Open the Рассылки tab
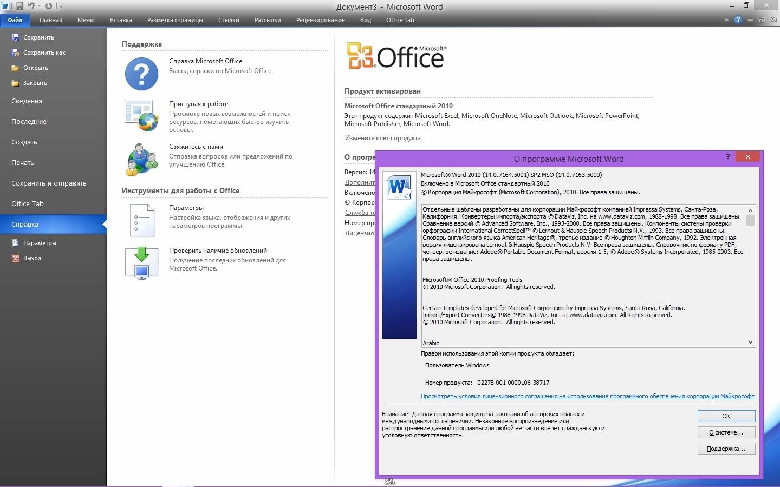Screen dimensions: 780x487 268,20
